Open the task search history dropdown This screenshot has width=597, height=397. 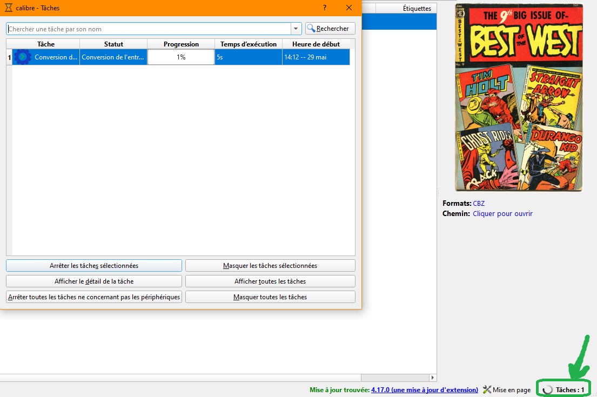coord(296,29)
